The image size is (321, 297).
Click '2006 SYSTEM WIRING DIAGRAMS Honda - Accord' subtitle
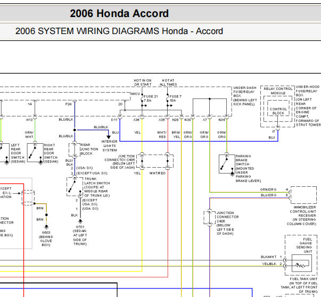coord(119,31)
